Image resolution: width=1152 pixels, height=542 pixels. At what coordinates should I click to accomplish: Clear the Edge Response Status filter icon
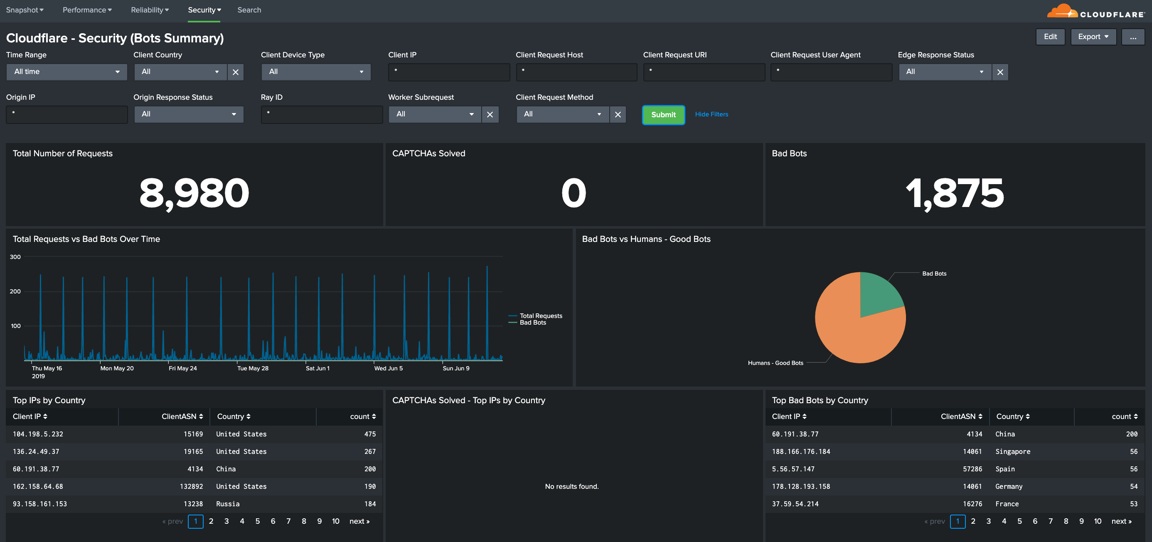[x=1000, y=71]
